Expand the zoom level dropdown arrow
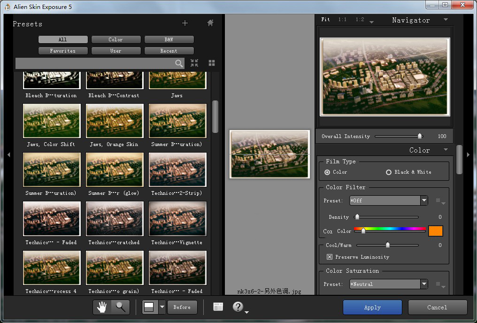477x323 pixels. click(x=371, y=22)
